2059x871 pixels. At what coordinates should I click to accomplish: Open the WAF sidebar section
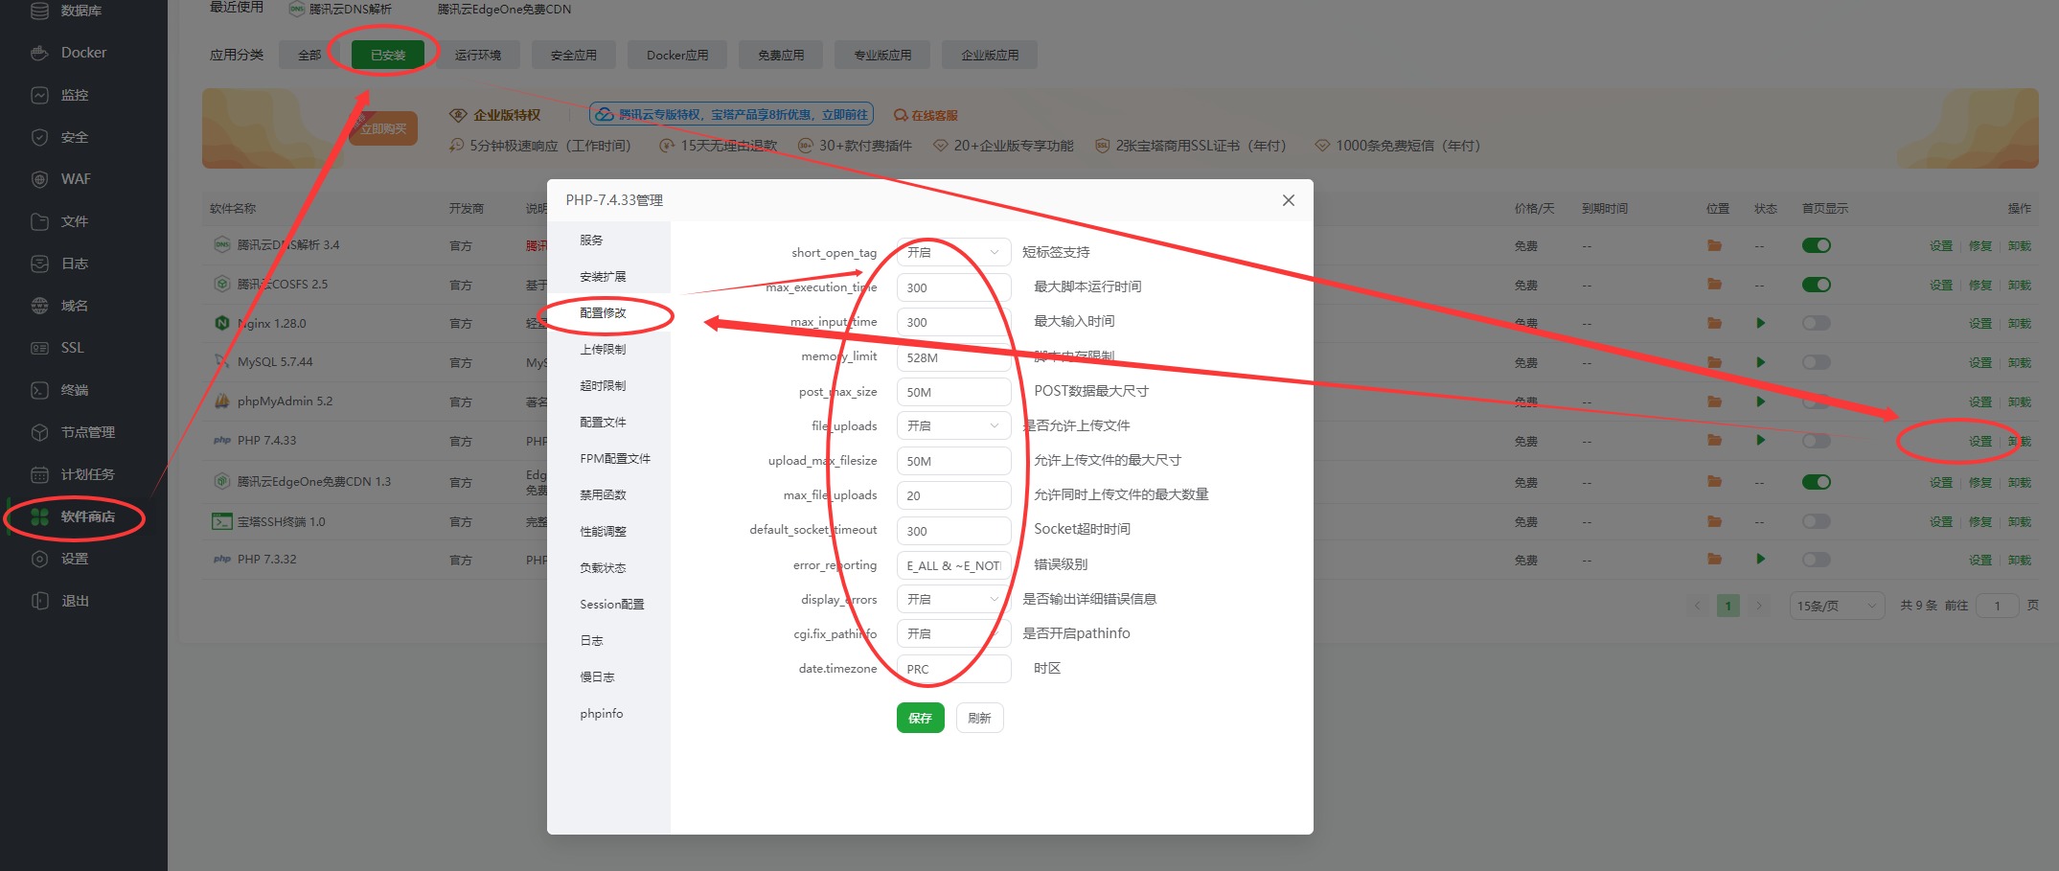81,179
